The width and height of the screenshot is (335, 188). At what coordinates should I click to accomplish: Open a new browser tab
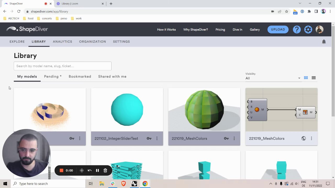(111, 4)
